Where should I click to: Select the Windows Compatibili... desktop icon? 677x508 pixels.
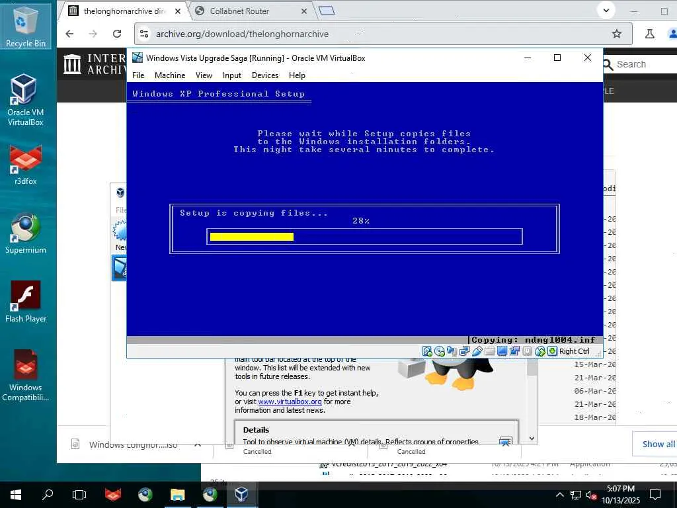tap(26, 375)
